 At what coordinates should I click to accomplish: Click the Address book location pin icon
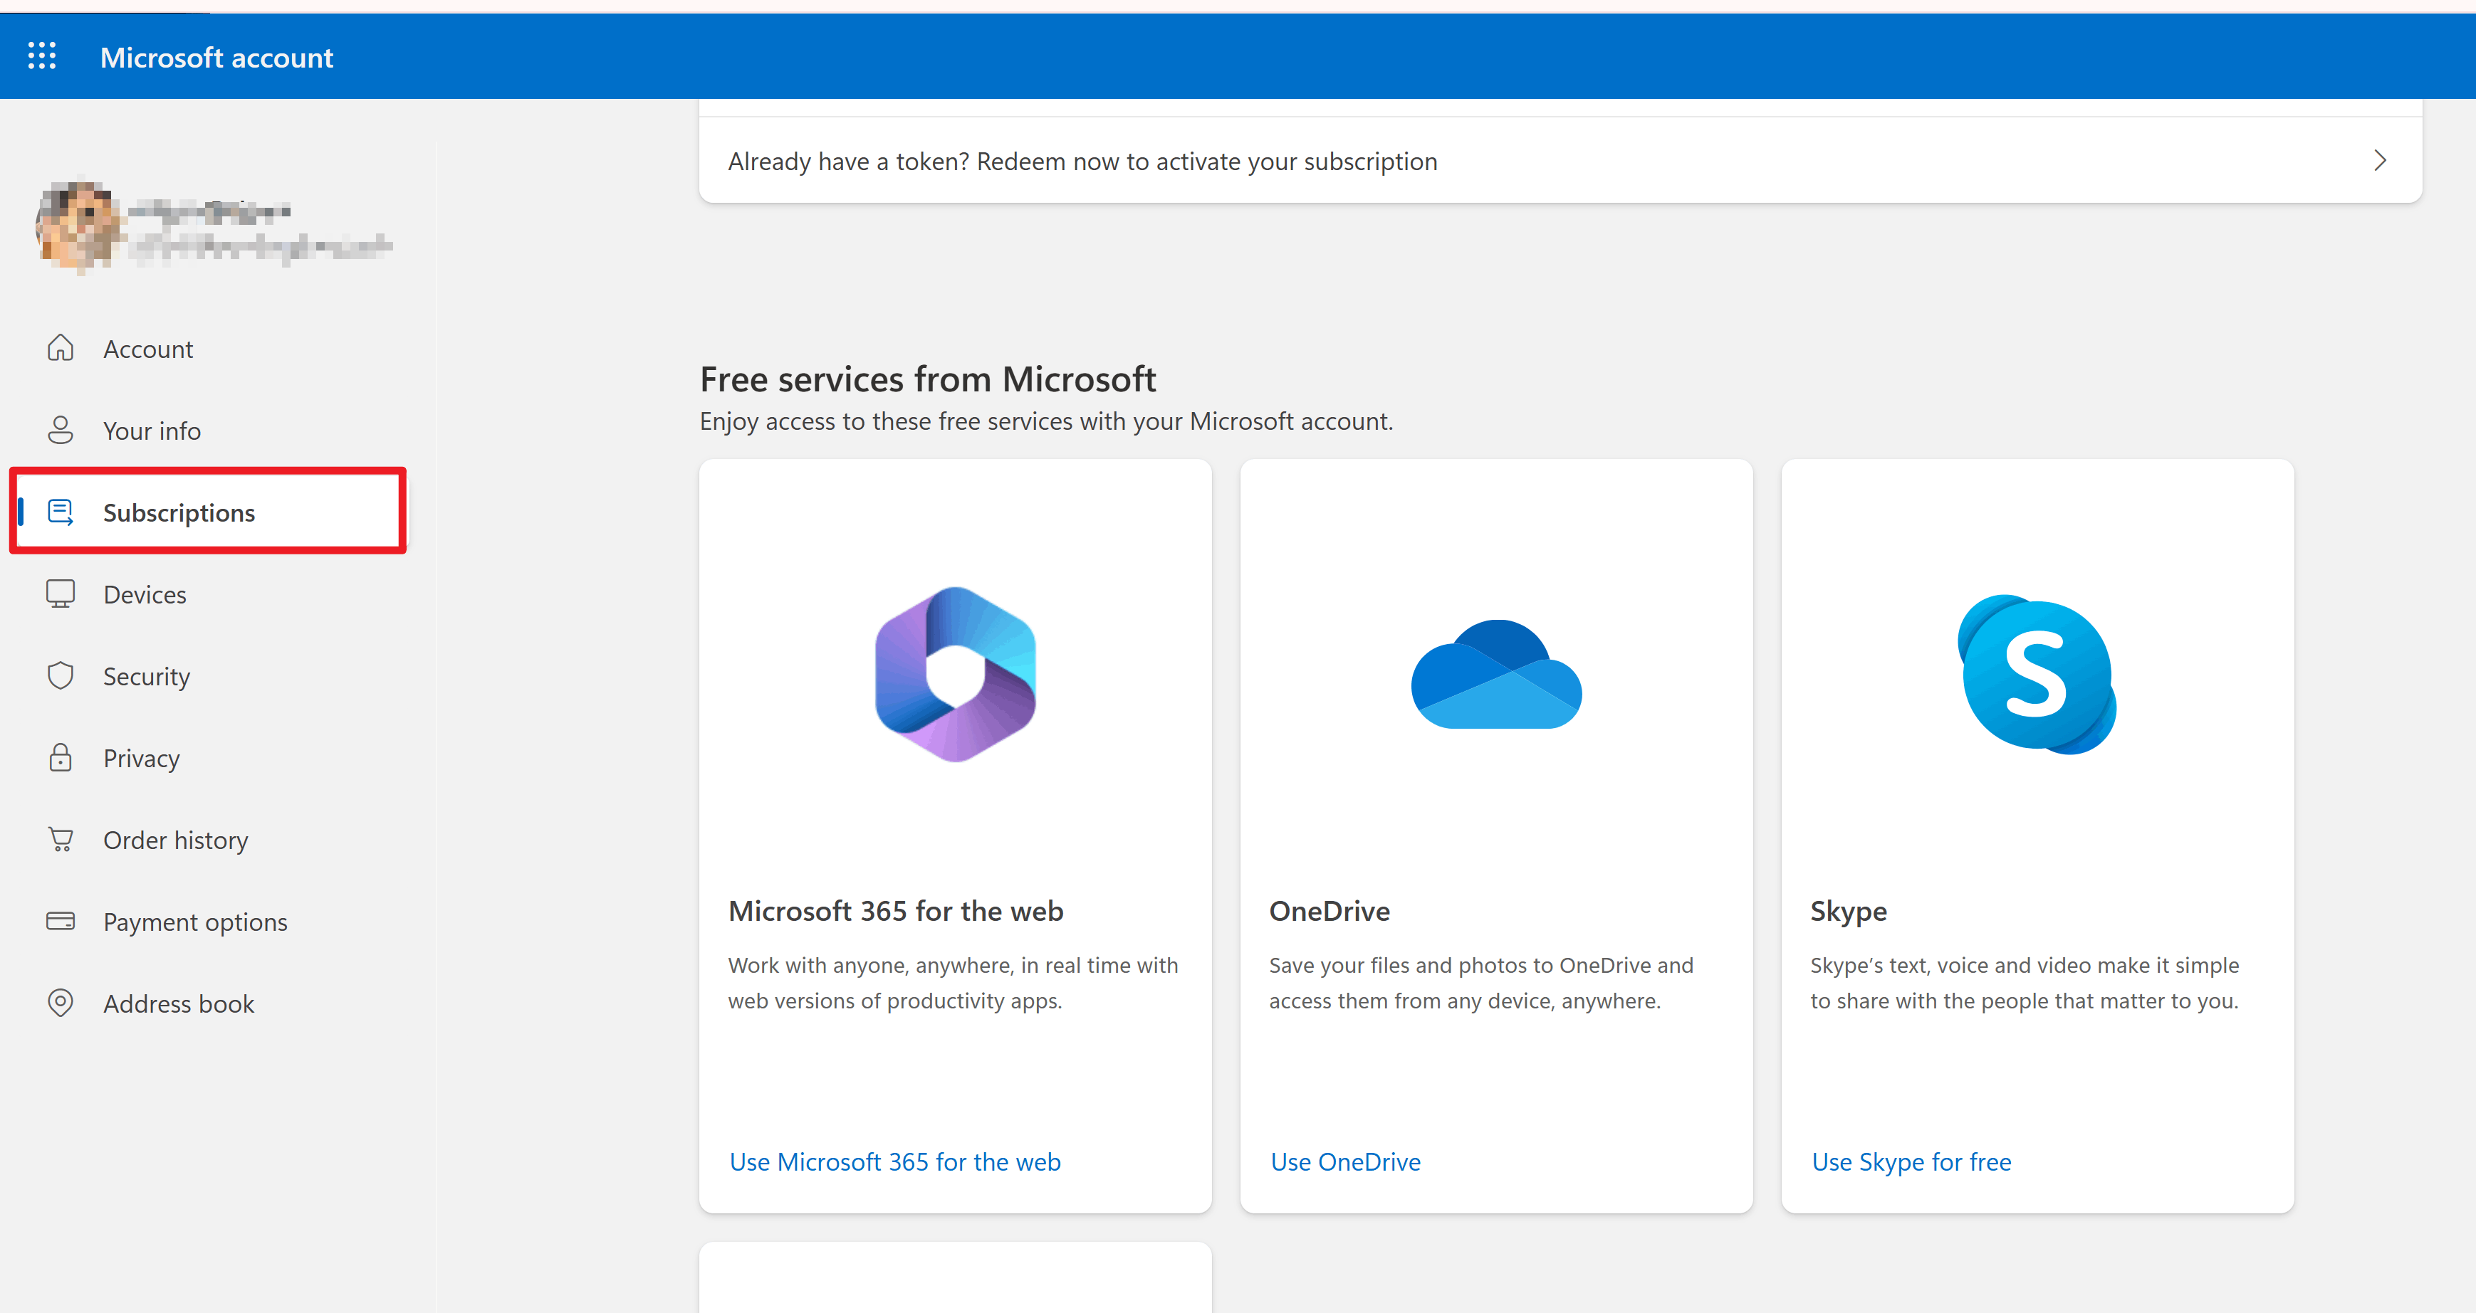coord(61,1003)
